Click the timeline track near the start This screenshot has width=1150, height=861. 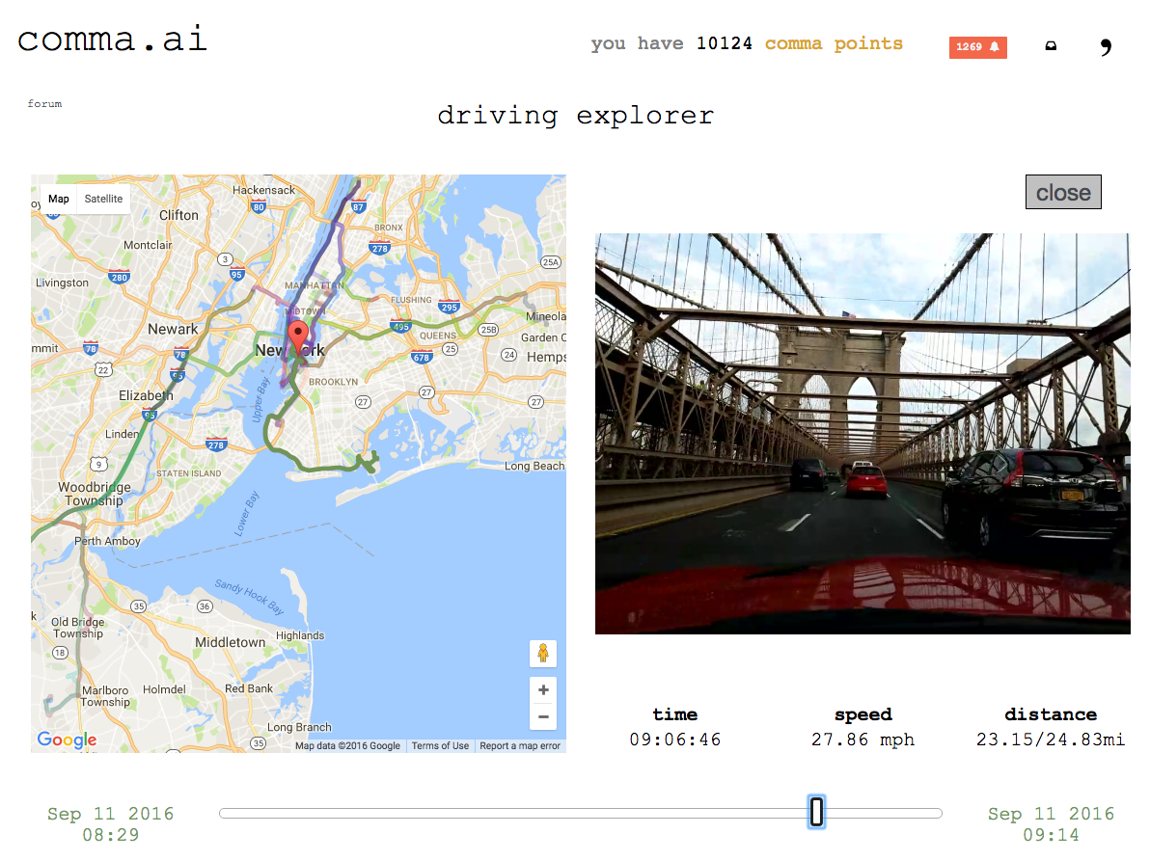point(242,813)
